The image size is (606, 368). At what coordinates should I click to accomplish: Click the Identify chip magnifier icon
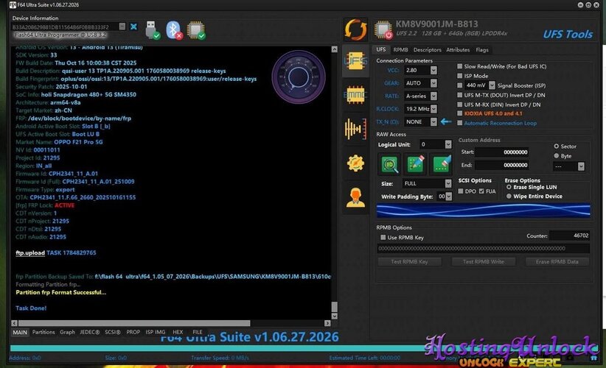389,164
